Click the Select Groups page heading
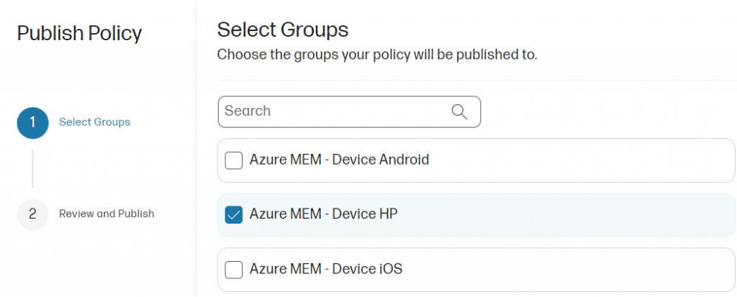Image resolution: width=737 pixels, height=297 pixels. (282, 29)
